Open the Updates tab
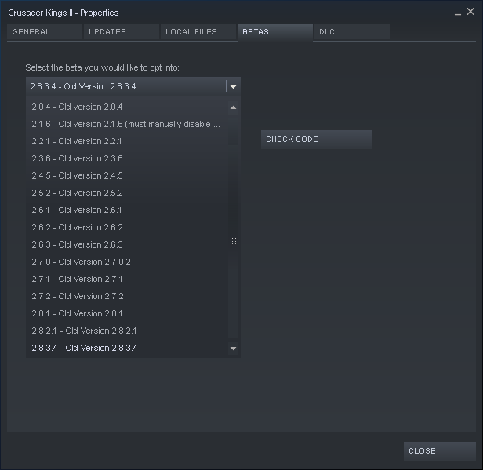The image size is (483, 470). [122, 31]
